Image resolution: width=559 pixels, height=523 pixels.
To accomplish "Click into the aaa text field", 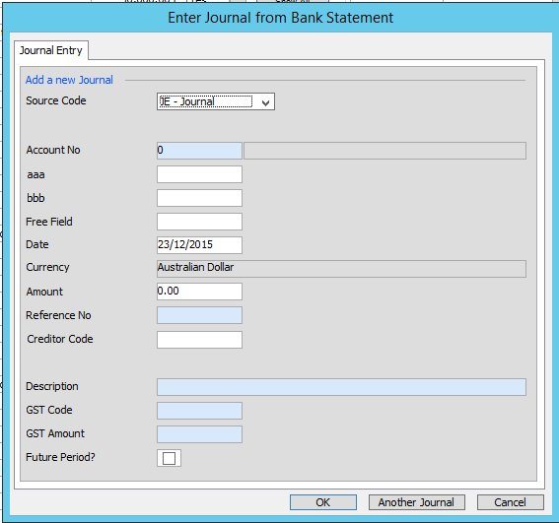I will tap(199, 174).
